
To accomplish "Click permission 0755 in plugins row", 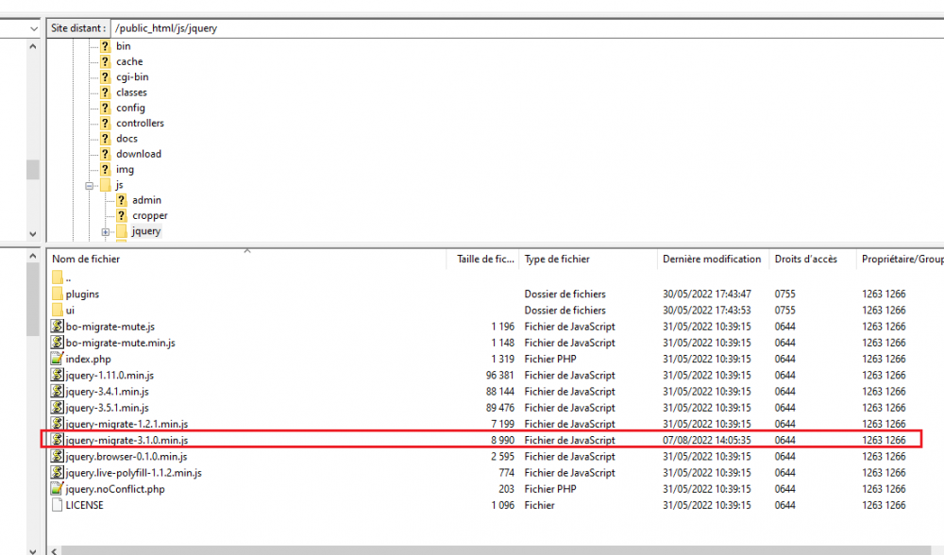I will click(785, 294).
